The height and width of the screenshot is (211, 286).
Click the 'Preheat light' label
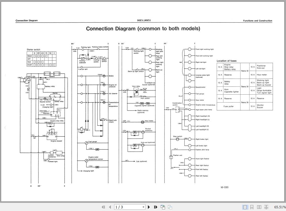click(x=53, y=162)
